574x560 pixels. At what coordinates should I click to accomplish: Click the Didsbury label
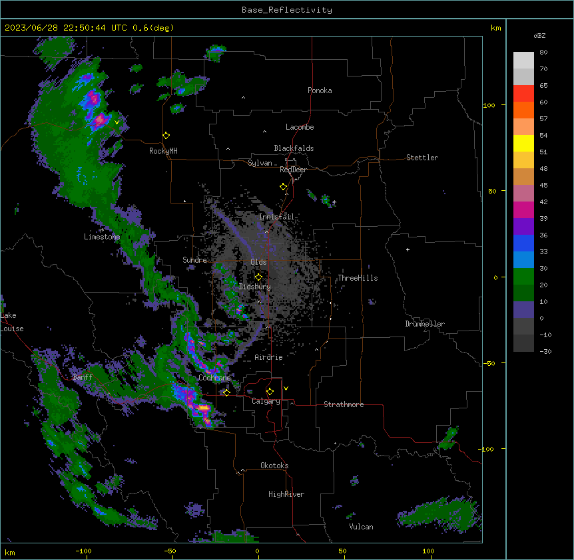tap(255, 287)
